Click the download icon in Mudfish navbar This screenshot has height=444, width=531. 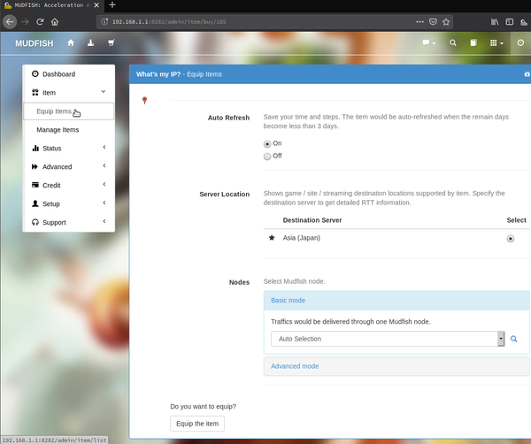pos(90,42)
